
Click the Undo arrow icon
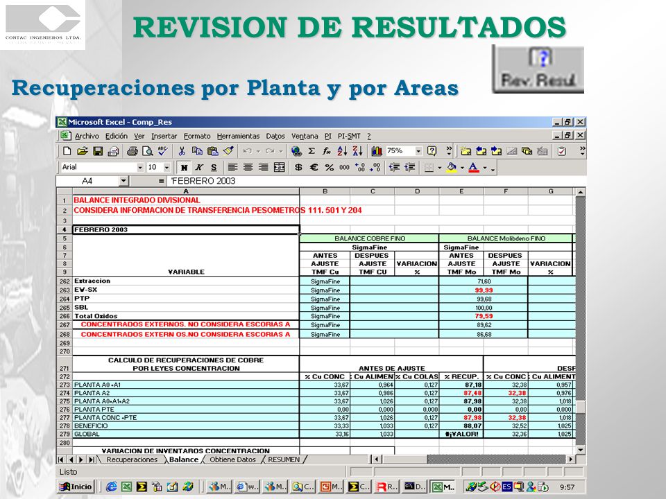[x=247, y=151]
